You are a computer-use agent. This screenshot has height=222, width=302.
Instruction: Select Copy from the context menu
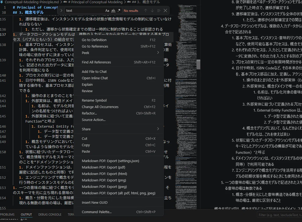119,145
